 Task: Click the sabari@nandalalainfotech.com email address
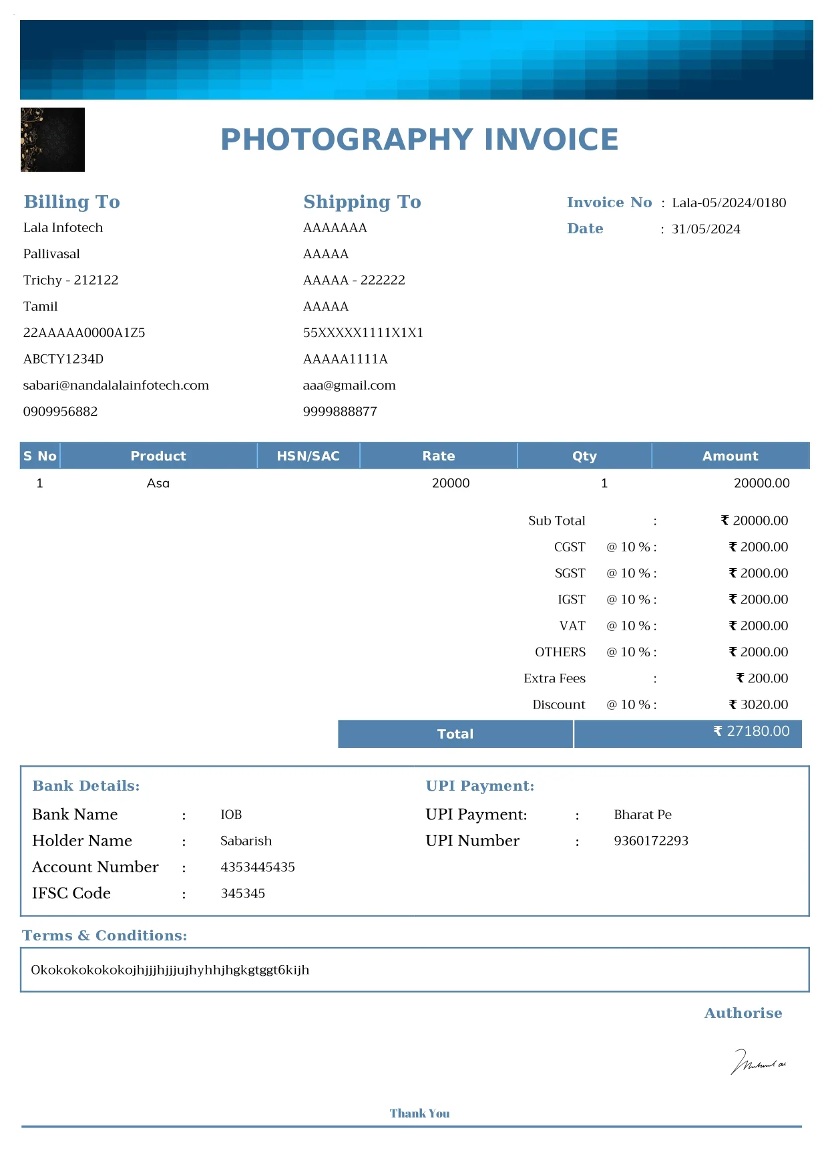coord(116,385)
